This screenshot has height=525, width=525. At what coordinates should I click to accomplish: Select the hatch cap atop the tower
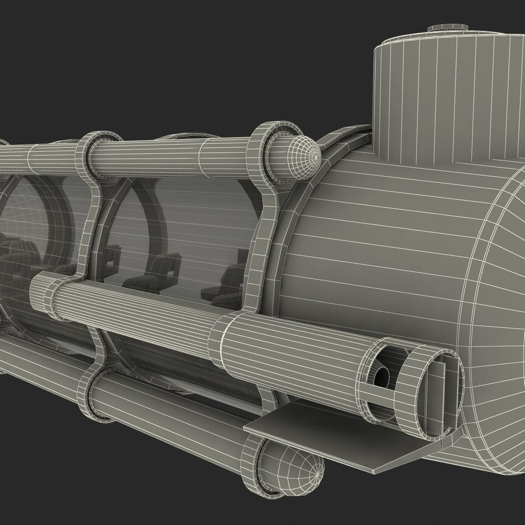click(448, 28)
